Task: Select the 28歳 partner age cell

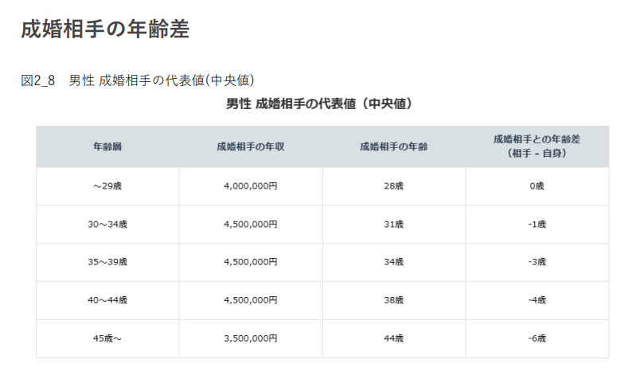Action: (x=394, y=186)
